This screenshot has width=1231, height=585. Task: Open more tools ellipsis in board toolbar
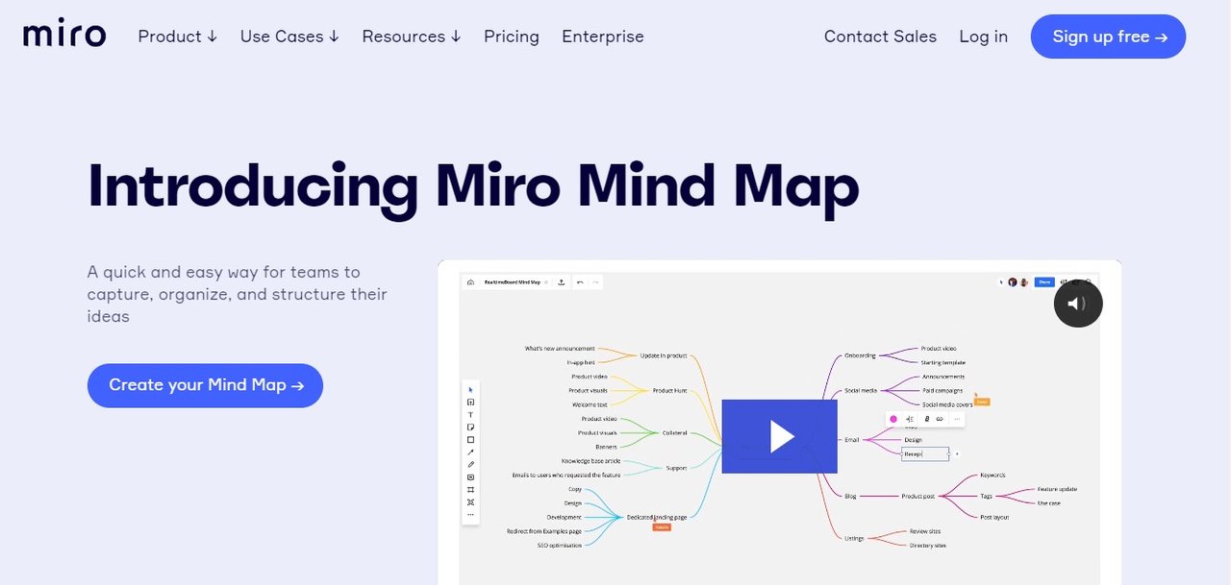click(x=470, y=514)
